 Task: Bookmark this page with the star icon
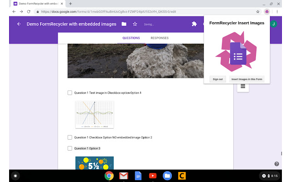pos(258,11)
